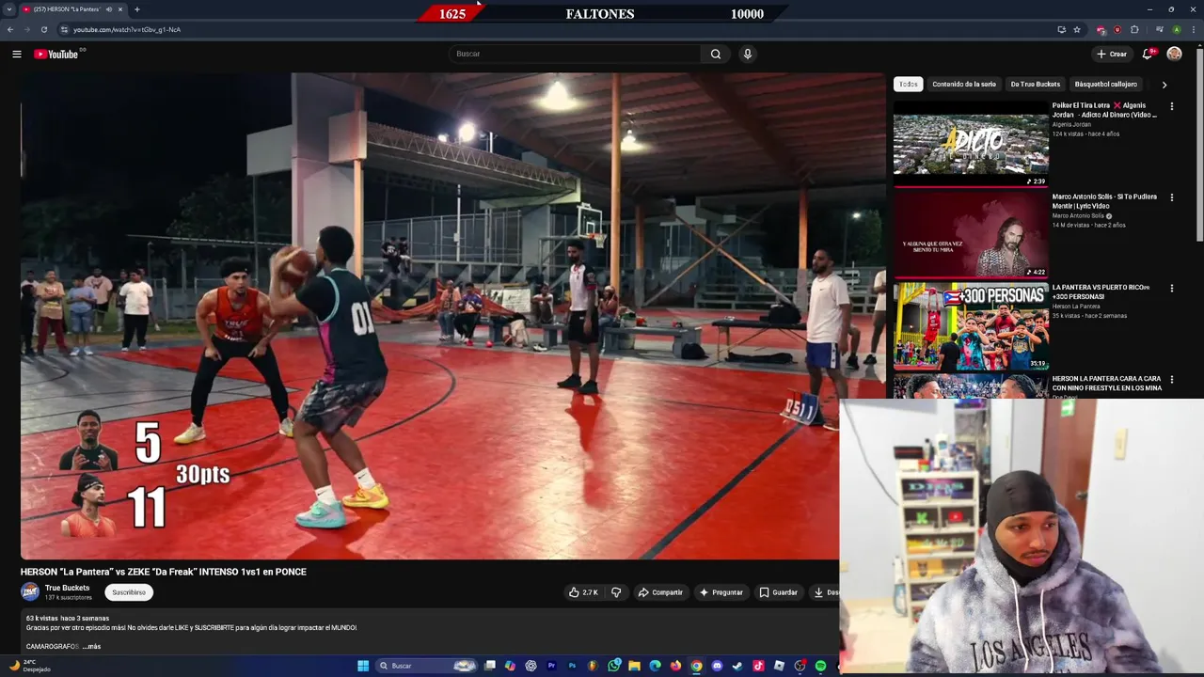Open the notifications bell
This screenshot has height=677, width=1204.
click(1148, 54)
